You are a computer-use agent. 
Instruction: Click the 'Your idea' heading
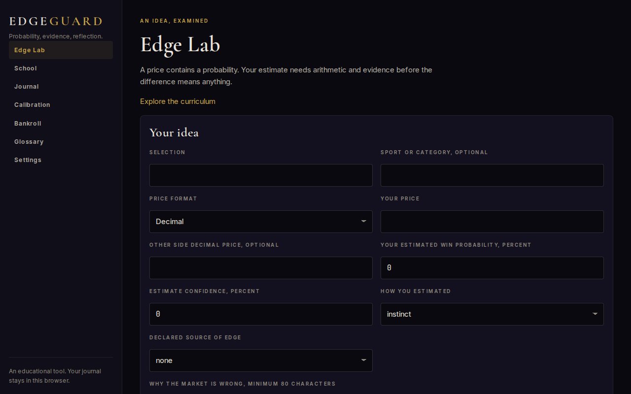(174, 132)
